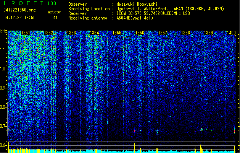Click the Receiving Location label
This screenshot has height=153, width=240.
coord(89,9)
